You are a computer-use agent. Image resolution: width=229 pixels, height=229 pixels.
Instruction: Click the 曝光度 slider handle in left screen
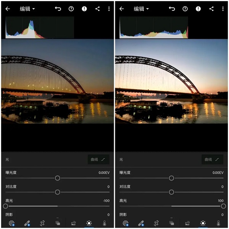58,178
